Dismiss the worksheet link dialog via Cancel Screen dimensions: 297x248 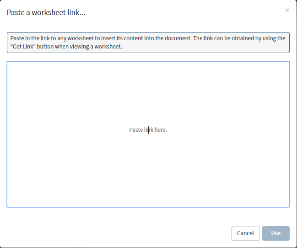pyautogui.click(x=245, y=233)
